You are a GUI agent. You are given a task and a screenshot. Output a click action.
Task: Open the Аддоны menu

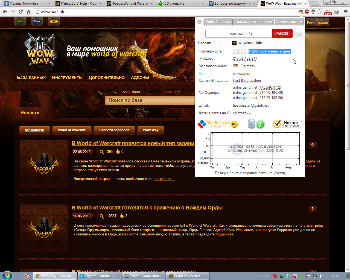point(140,78)
